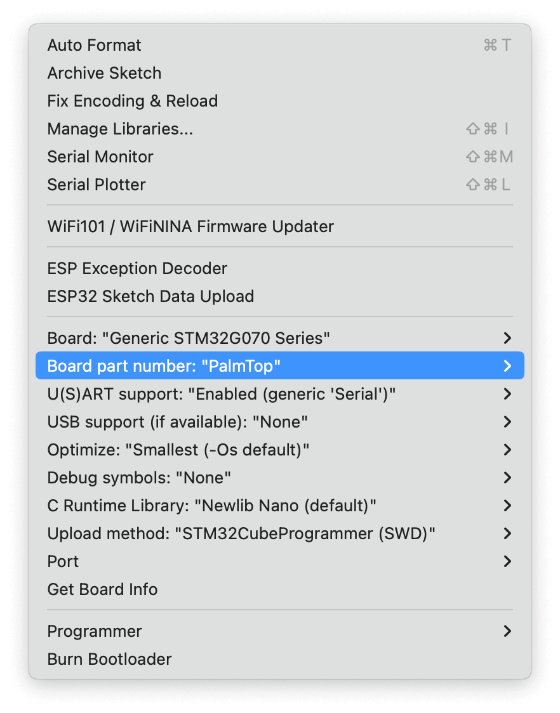Expand C Runtime Library Newlib Nano submenu
This screenshot has width=560, height=713.
click(x=279, y=505)
